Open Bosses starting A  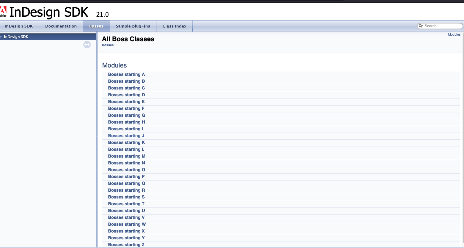tap(126, 75)
